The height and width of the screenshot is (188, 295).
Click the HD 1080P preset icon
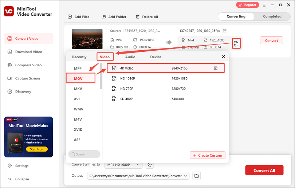click(x=114, y=78)
